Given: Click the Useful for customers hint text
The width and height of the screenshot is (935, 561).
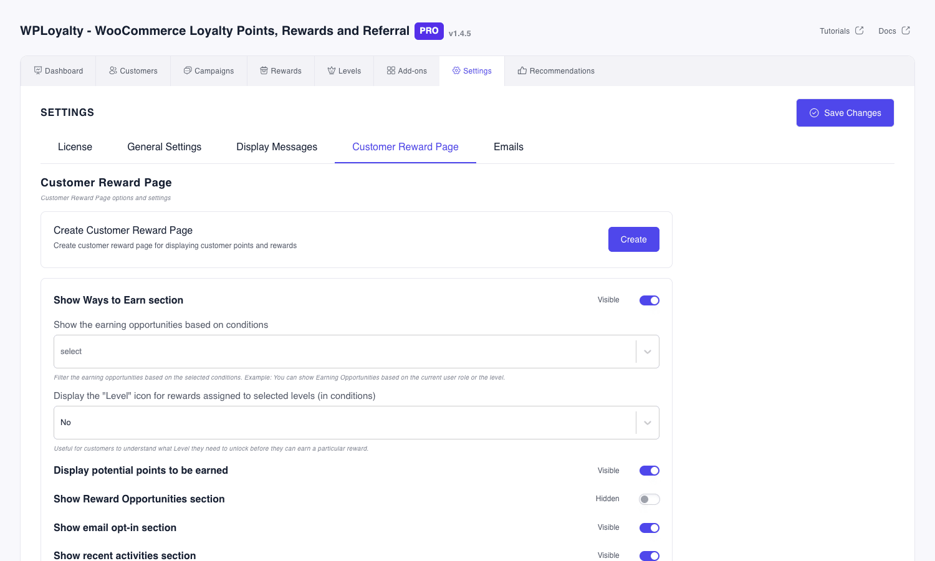Looking at the screenshot, I should [211, 449].
